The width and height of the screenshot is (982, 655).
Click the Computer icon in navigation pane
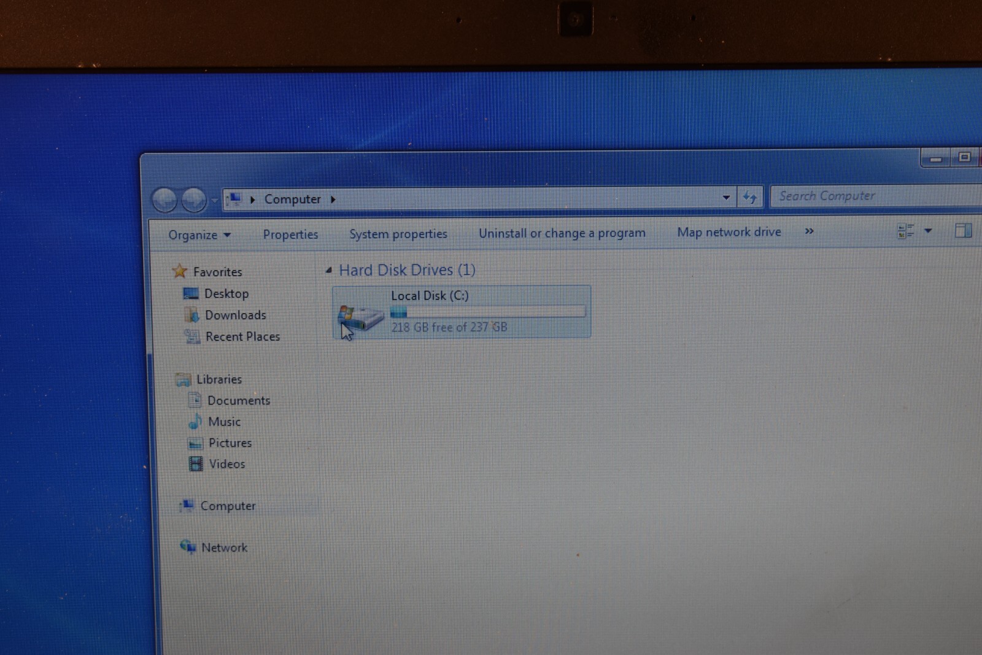(187, 505)
